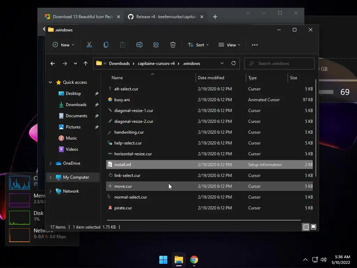Switch to details view icon in status bar
Viewport: 357px width, 268px height.
pos(306,227)
